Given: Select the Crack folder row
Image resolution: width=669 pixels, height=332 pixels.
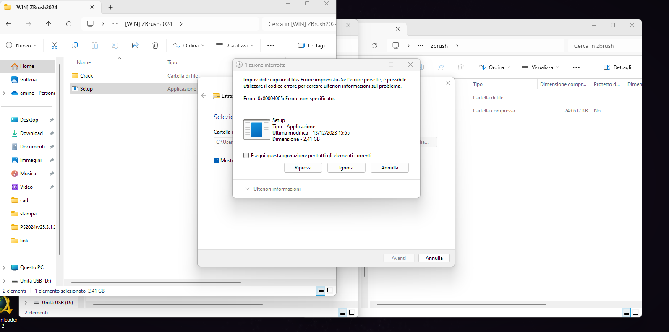Looking at the screenshot, I should (x=134, y=76).
